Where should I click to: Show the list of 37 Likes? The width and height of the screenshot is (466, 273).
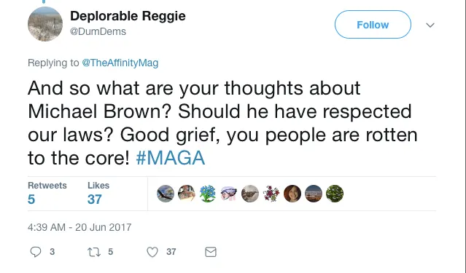tap(98, 193)
